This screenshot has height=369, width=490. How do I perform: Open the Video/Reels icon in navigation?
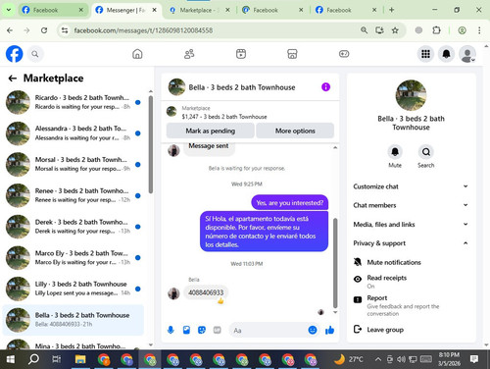[x=241, y=54]
